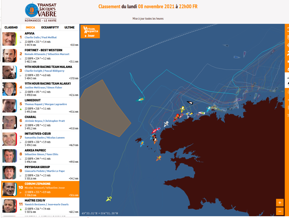This screenshot has width=289, height=218.
Task: Select the black boat north of the fleet
Action: [x=190, y=103]
